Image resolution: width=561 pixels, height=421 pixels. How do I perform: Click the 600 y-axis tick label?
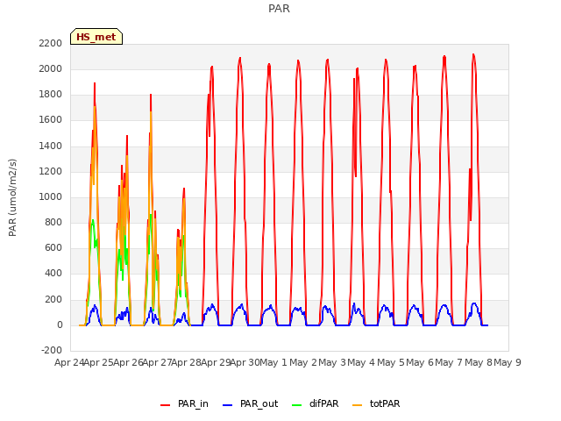click(53, 247)
